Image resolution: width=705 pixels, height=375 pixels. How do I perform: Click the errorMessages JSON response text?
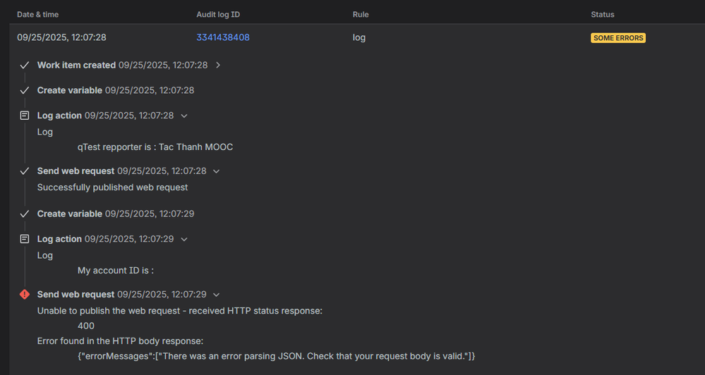point(276,356)
